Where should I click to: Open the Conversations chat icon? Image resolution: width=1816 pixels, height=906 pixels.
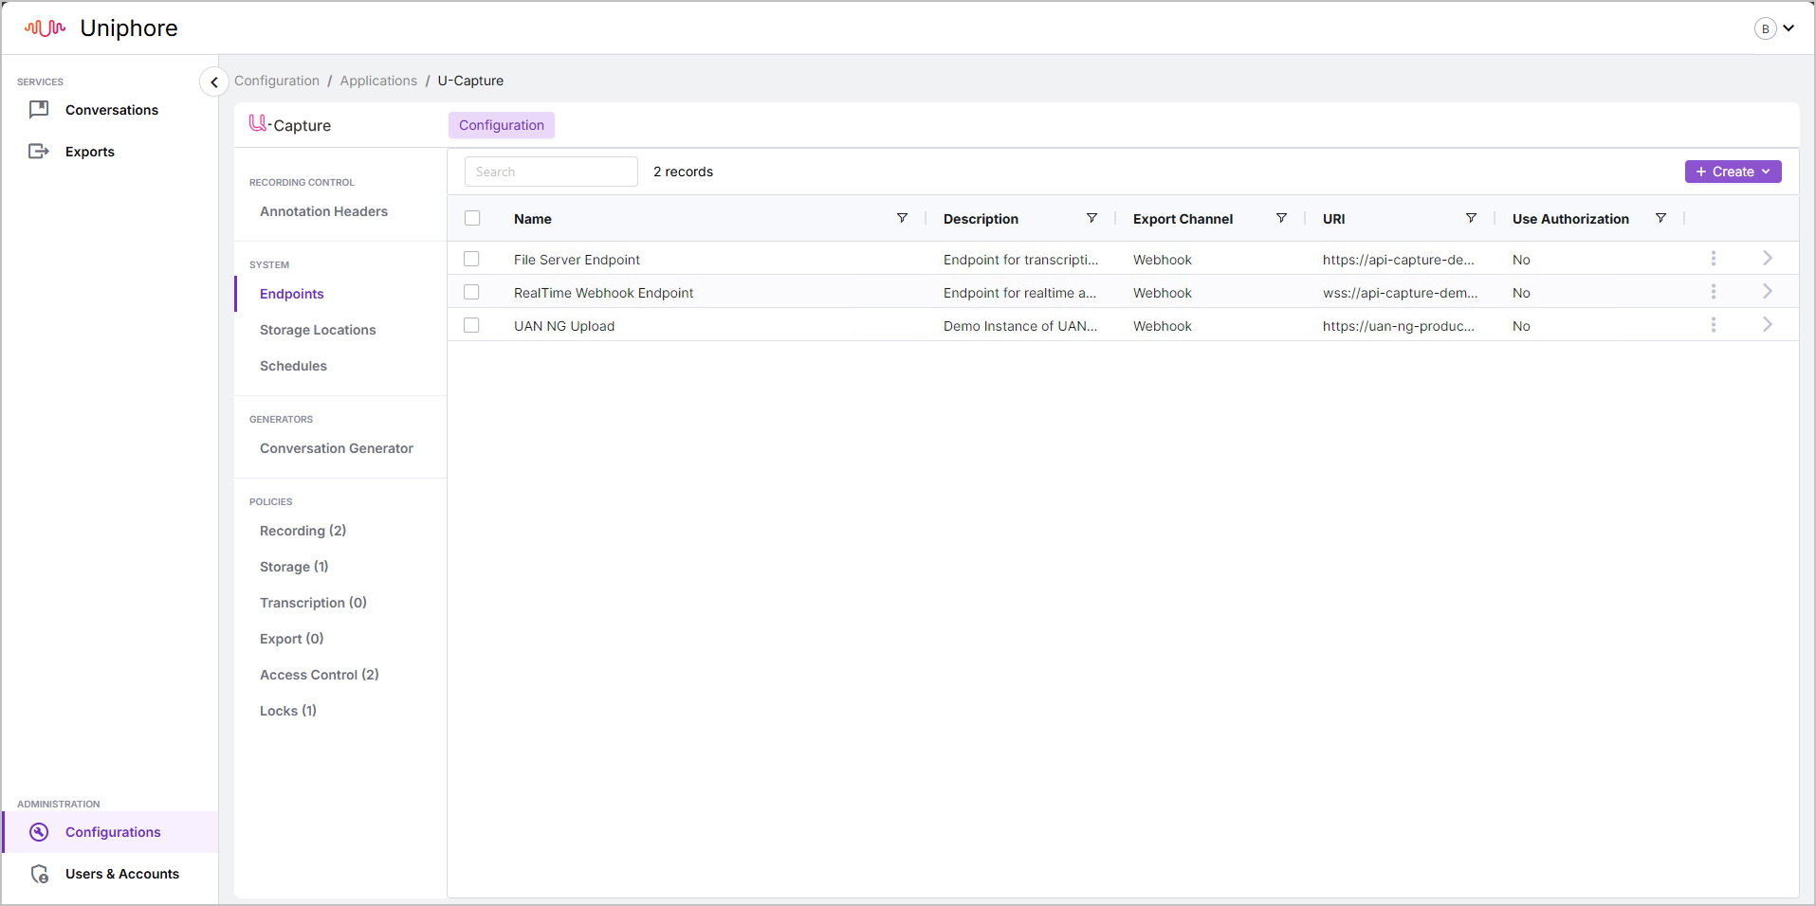(x=39, y=110)
